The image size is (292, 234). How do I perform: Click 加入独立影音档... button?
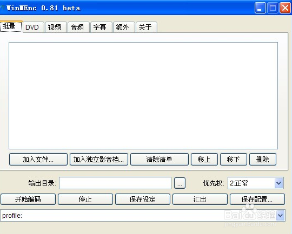(99, 160)
